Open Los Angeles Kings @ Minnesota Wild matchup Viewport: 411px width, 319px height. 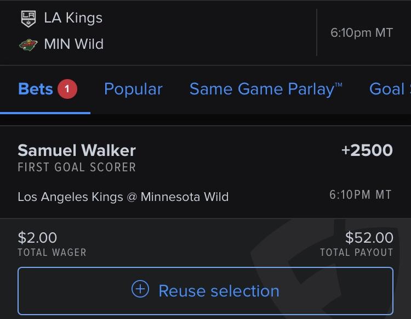point(123,197)
